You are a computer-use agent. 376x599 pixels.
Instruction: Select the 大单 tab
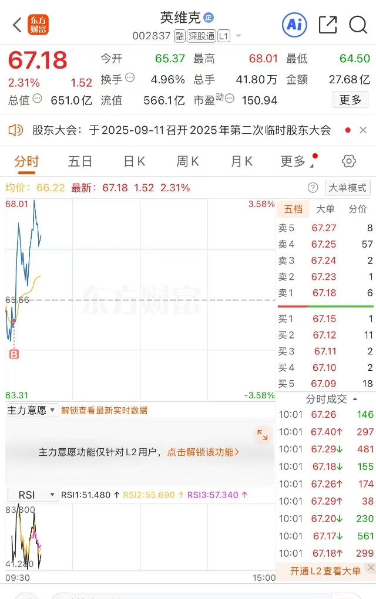pos(325,209)
